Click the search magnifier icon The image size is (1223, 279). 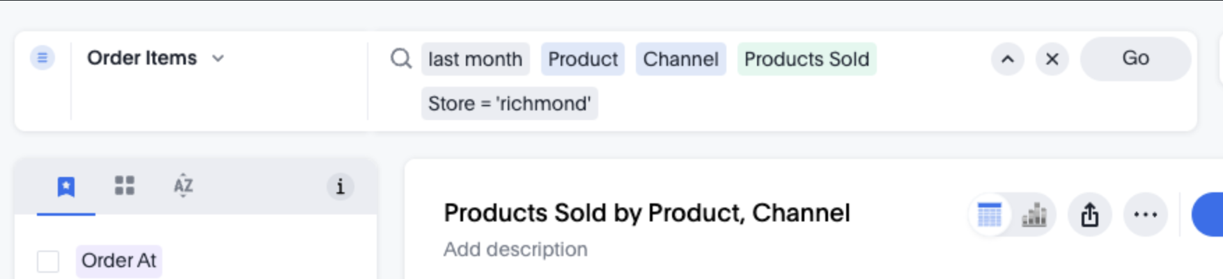click(x=401, y=59)
